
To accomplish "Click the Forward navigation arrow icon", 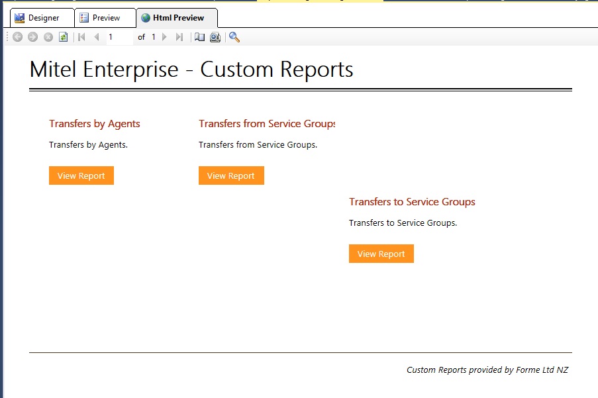I will (x=33, y=37).
